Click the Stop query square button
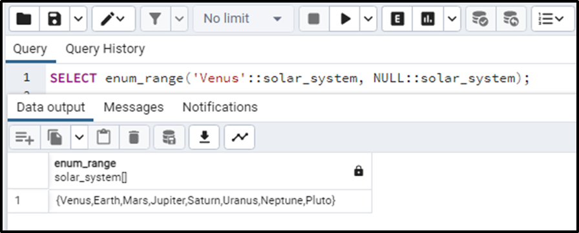Viewport: 579px width, 233px height. pos(313,19)
